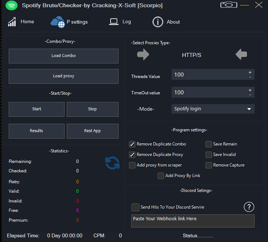
Task: Click the Retry count value
Action: click(x=77, y=182)
